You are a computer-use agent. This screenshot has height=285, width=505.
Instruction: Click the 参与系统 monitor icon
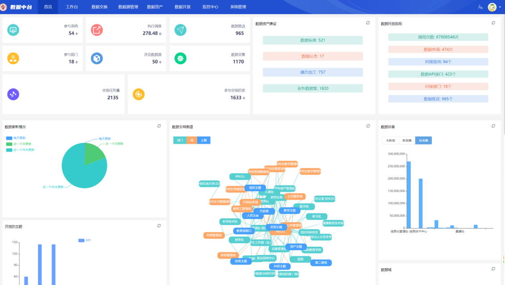[13, 30]
